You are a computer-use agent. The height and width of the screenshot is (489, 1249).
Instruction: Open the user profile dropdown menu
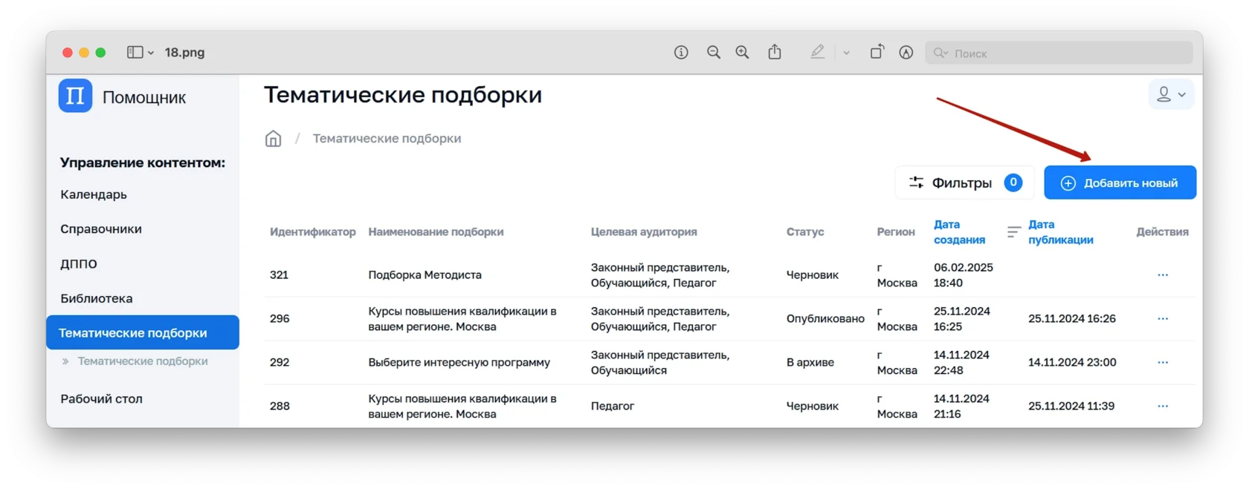point(1171,95)
